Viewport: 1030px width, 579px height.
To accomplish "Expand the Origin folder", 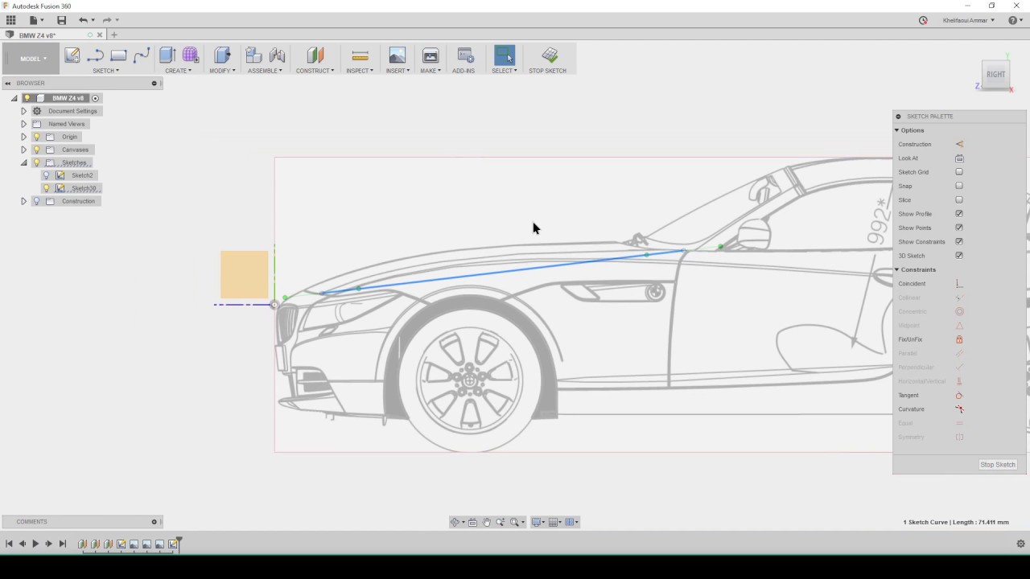I will (x=23, y=137).
